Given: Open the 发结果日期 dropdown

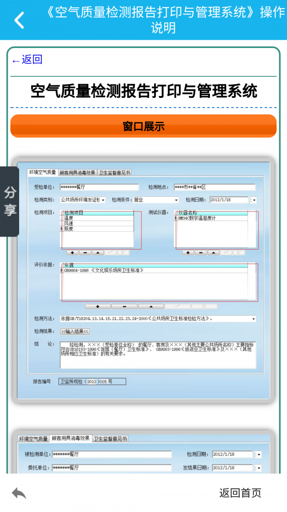Looking at the screenshot, I should click(x=258, y=468).
